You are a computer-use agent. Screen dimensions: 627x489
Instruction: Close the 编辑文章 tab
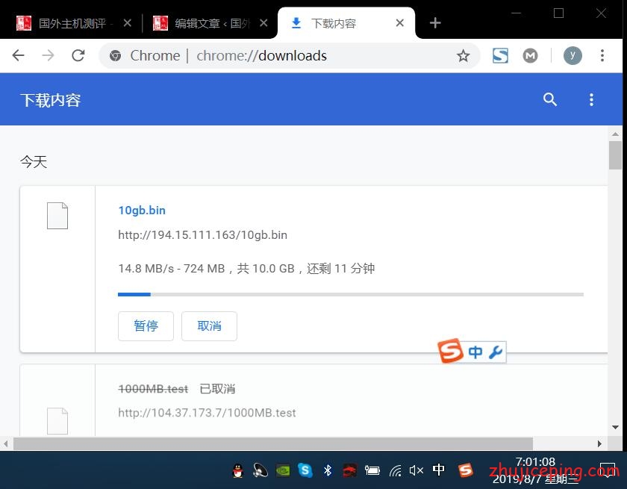[263, 23]
